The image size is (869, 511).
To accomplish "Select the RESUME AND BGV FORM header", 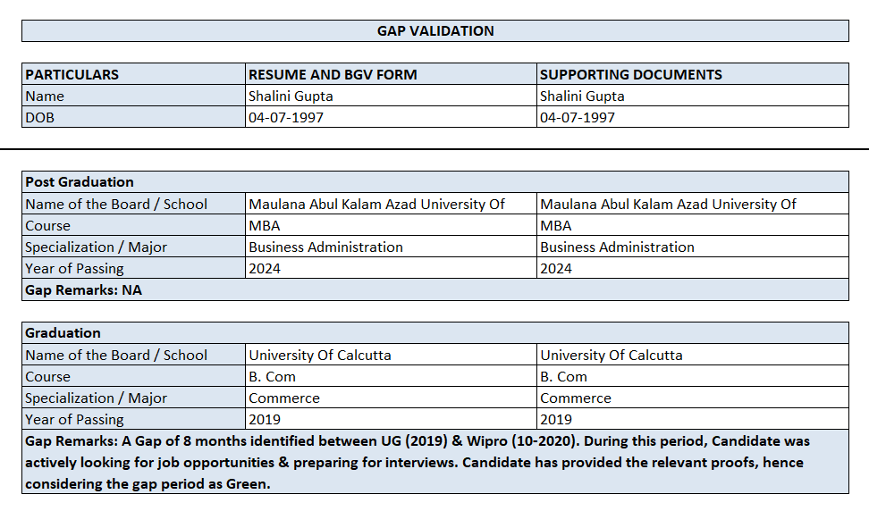I will 333,74.
